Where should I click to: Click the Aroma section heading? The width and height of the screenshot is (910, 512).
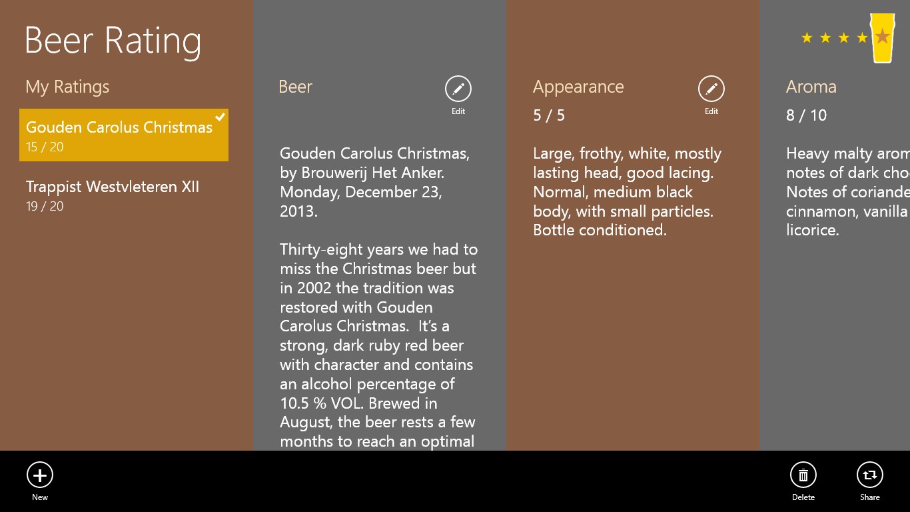(811, 87)
